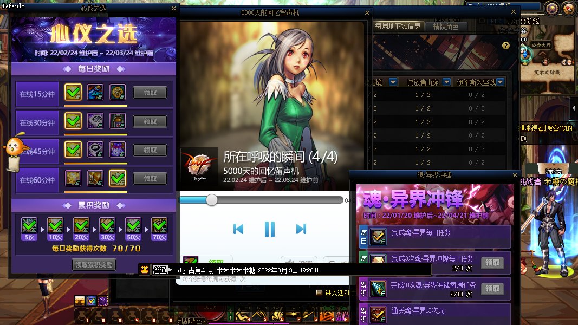578x325 pixels.
Task: Click the round handle on the music progress slider
Action: point(212,200)
